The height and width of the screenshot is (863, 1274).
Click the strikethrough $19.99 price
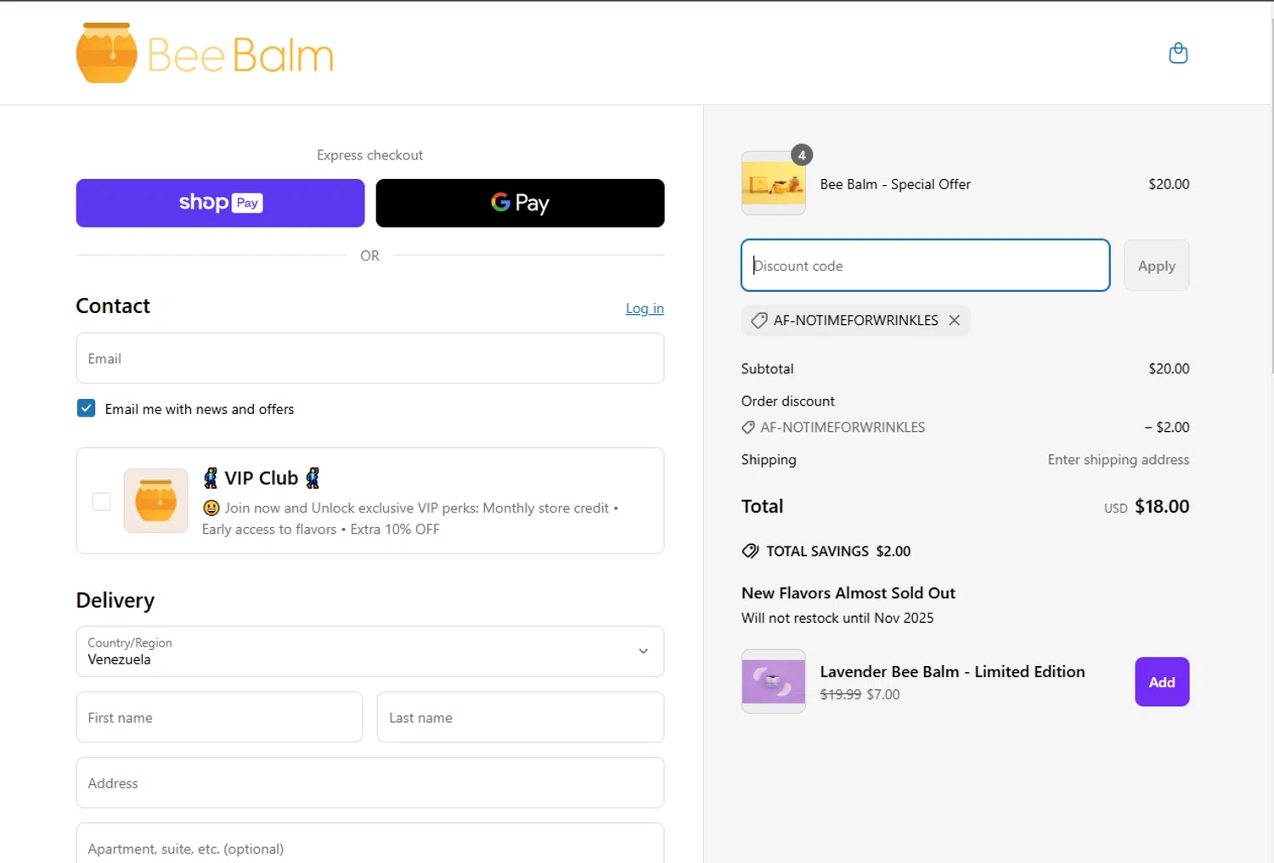(x=840, y=694)
